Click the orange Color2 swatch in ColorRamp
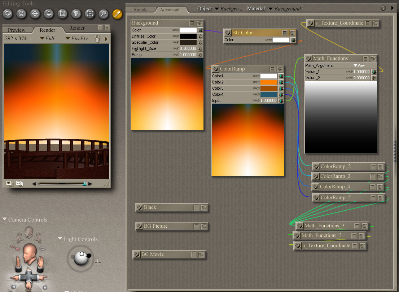 [x=269, y=82]
